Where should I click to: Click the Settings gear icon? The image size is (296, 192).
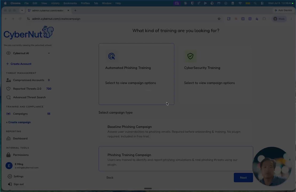point(10,176)
